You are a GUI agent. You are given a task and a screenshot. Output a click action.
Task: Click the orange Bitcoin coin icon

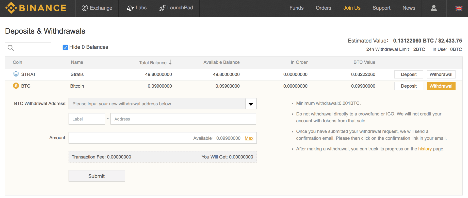(x=16, y=86)
